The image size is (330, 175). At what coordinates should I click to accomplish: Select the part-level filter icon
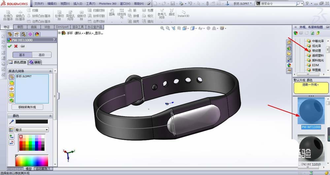[x=12, y=77]
